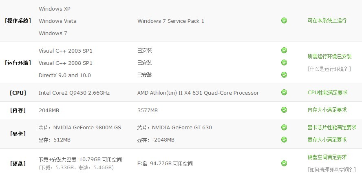Select the [操作系统] row label
The width and height of the screenshot is (362, 175).
[18, 21]
